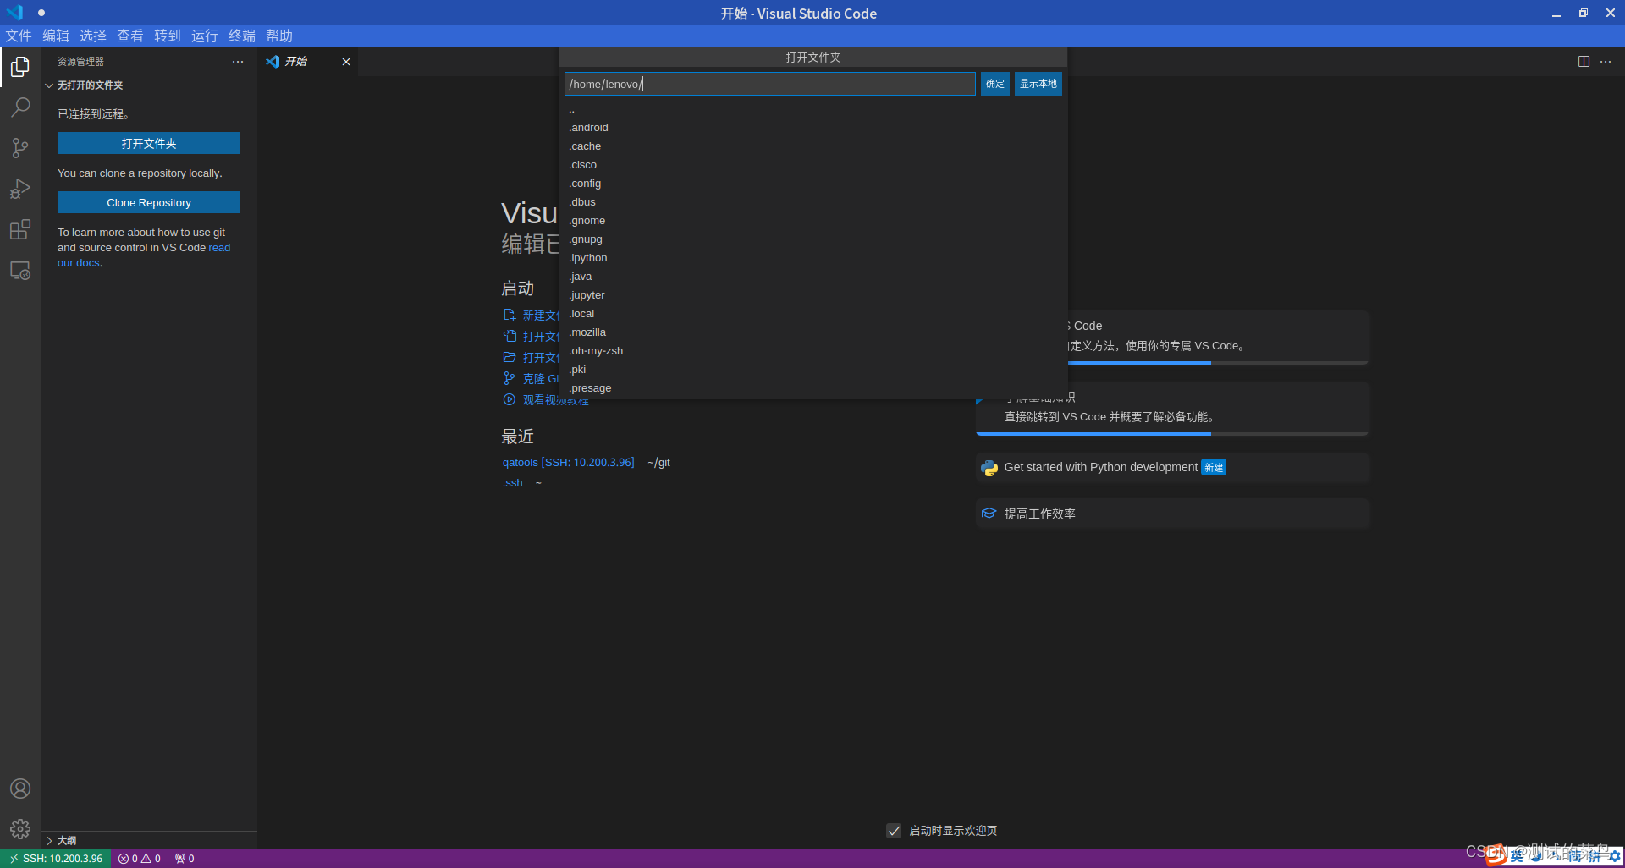The height and width of the screenshot is (868, 1625).
Task: Open the Manage gear icon
Action: coord(20,829)
